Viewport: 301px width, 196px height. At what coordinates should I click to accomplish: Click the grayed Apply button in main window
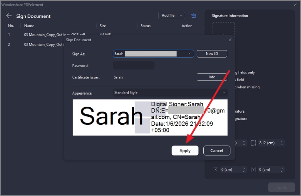coord(282,188)
